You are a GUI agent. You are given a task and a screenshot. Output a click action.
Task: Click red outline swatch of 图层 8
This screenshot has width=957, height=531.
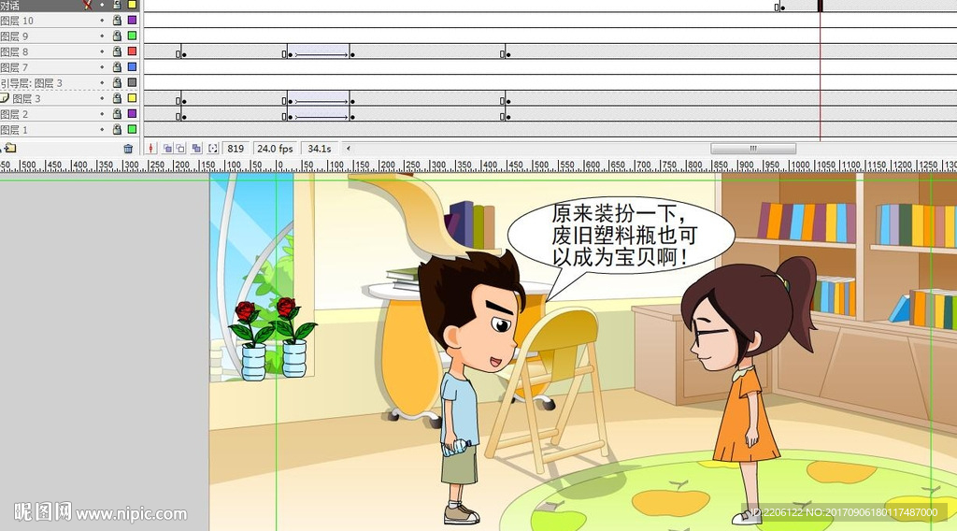tap(132, 51)
